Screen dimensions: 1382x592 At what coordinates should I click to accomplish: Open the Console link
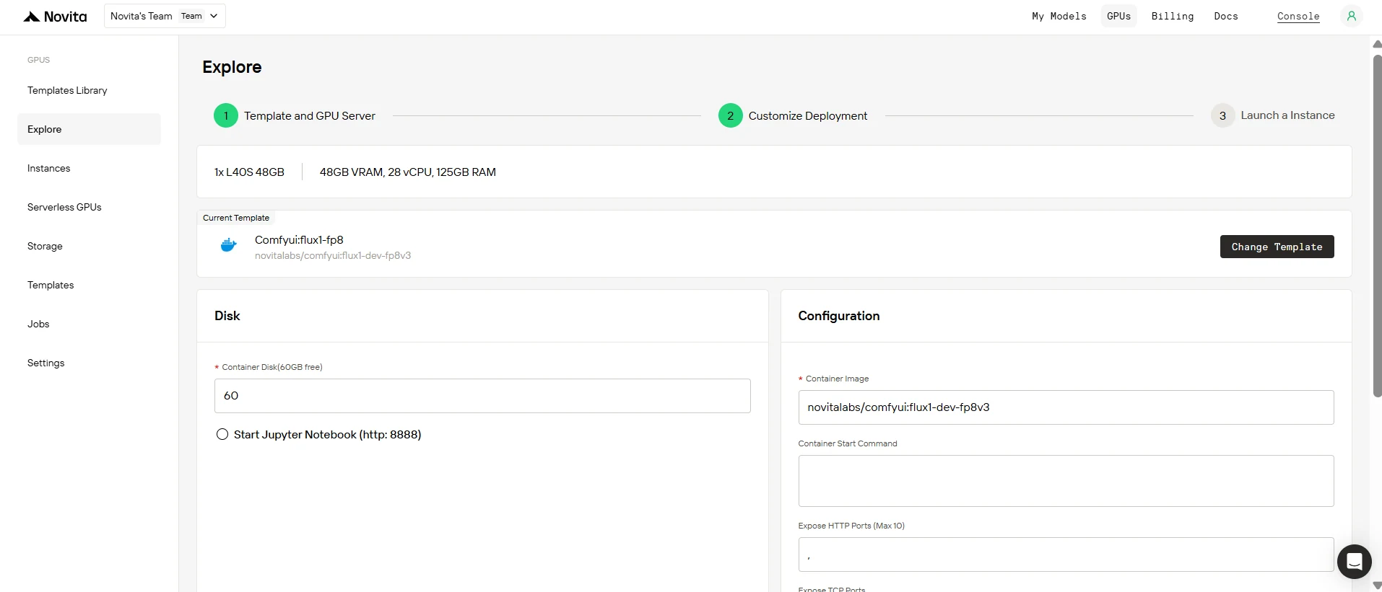coord(1298,17)
